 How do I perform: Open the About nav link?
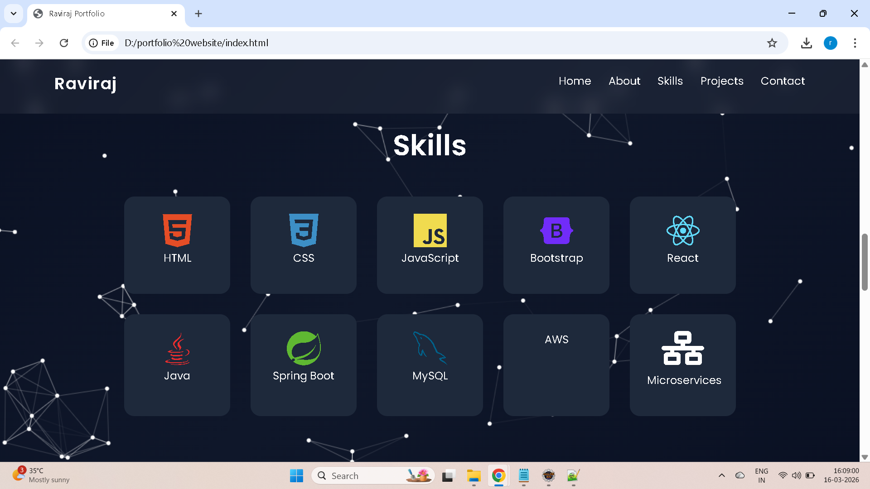(624, 81)
